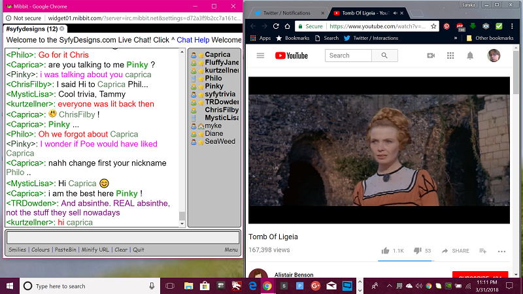Click the SHARE button under the video
The image size is (523, 294).
pyautogui.click(x=455, y=251)
